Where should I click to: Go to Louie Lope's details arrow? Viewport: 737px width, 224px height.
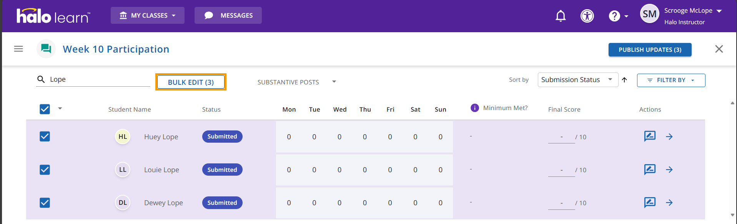(x=669, y=170)
